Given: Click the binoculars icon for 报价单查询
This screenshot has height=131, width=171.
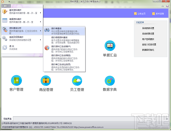Looking at the screenshot, I should (x=47, y=30).
